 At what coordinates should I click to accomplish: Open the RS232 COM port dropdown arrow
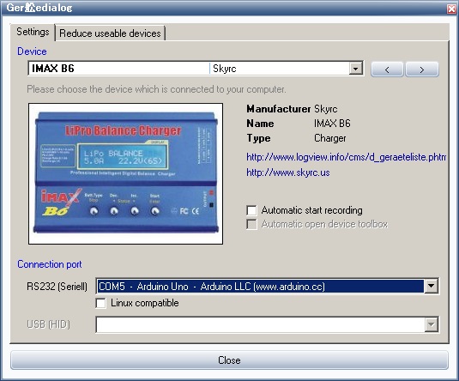[x=431, y=286]
